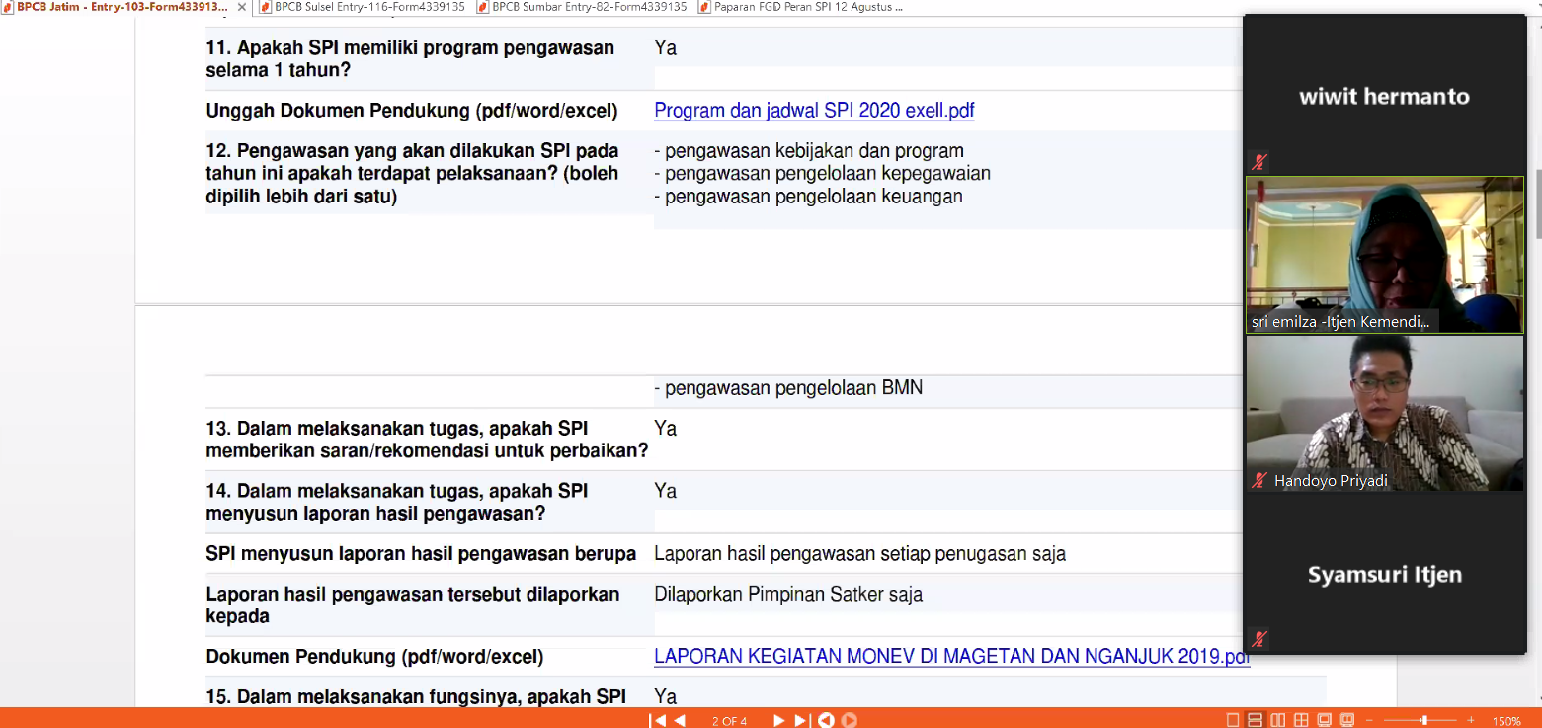Image resolution: width=1542 pixels, height=728 pixels.
Task: Go to the next page
Action: 778,720
